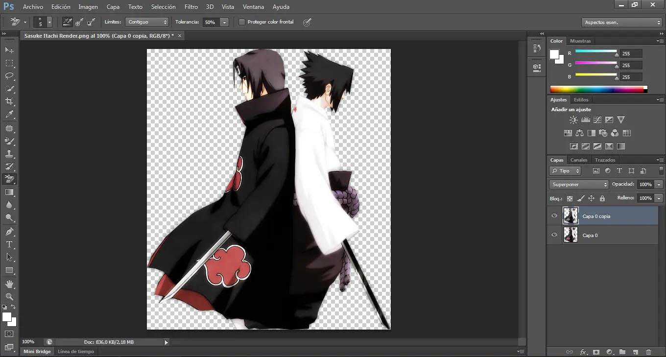Select the Path Selection tool
The width and height of the screenshot is (666, 357).
(9, 257)
